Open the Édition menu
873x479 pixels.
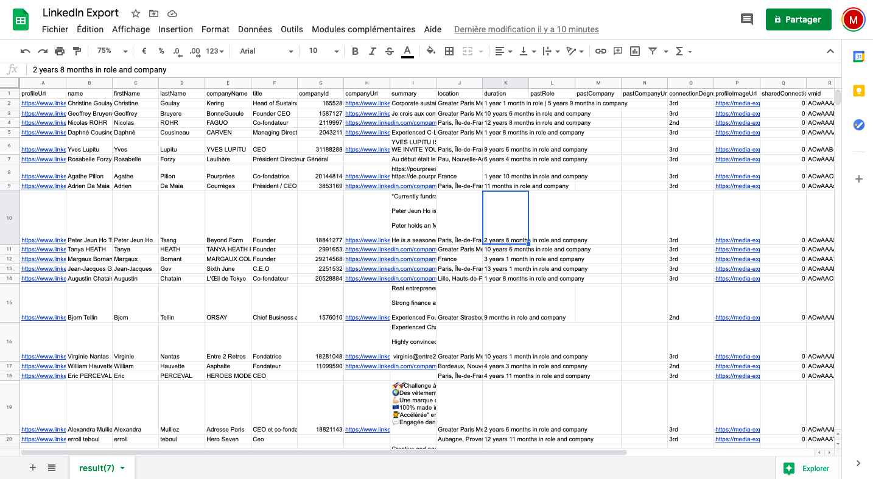point(90,29)
